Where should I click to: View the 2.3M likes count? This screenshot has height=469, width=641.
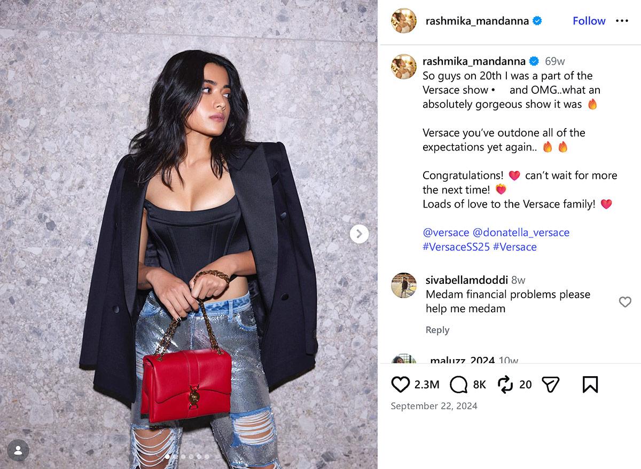pos(427,384)
